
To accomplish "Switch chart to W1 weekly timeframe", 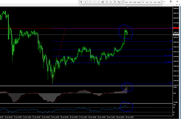I will coord(155,2).
